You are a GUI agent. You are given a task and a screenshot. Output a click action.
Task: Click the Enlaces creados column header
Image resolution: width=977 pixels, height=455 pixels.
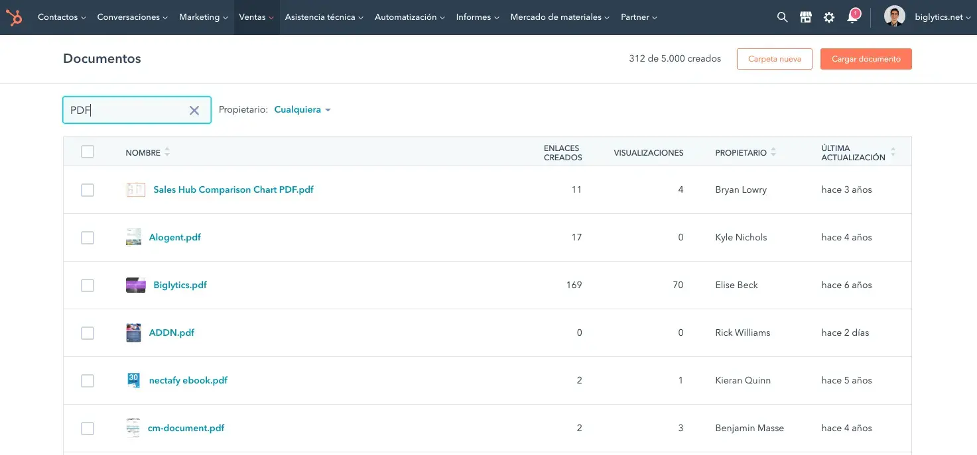[563, 152]
